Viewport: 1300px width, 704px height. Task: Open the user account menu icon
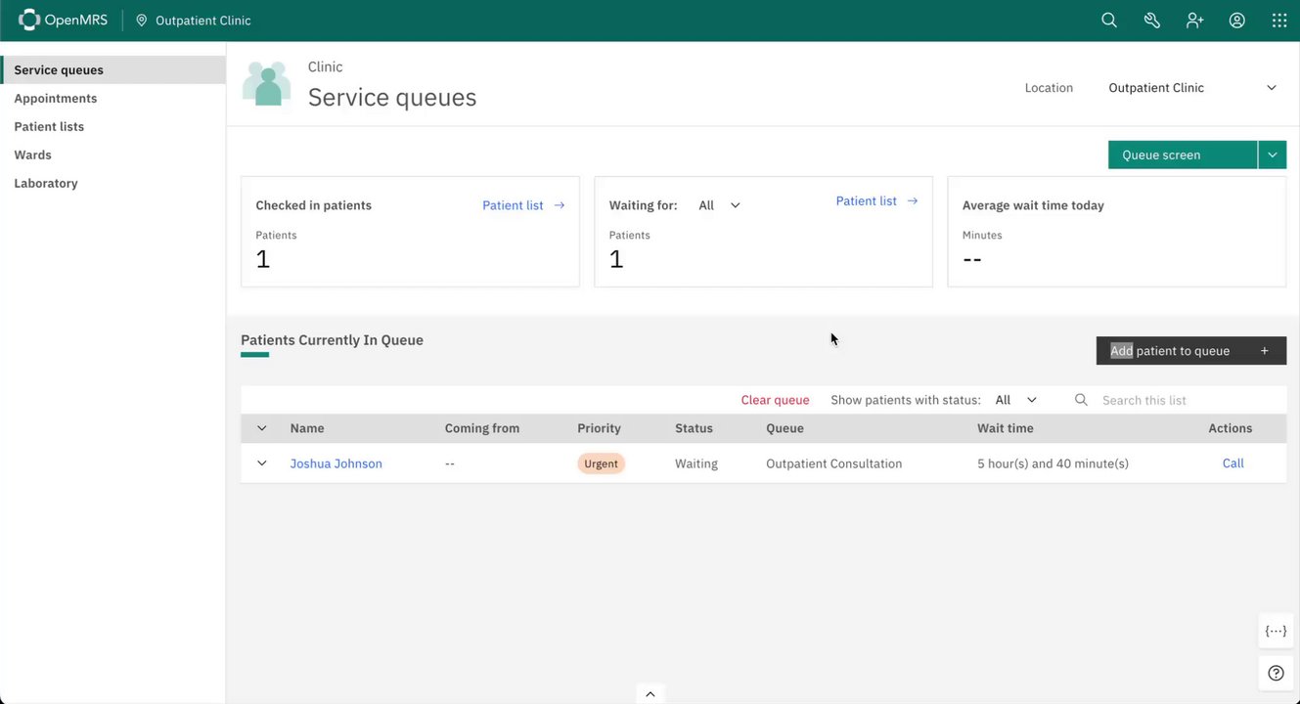tap(1237, 21)
